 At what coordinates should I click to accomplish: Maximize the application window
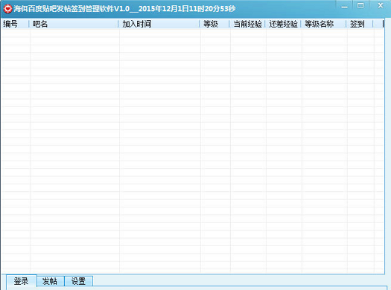[360, 6]
